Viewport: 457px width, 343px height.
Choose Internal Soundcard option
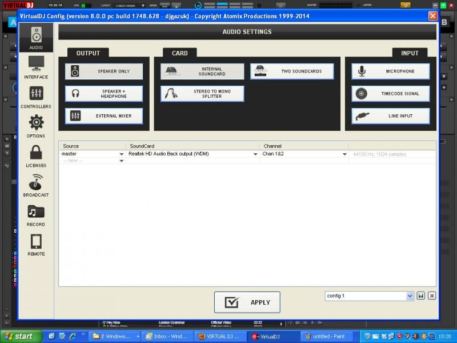click(x=202, y=71)
